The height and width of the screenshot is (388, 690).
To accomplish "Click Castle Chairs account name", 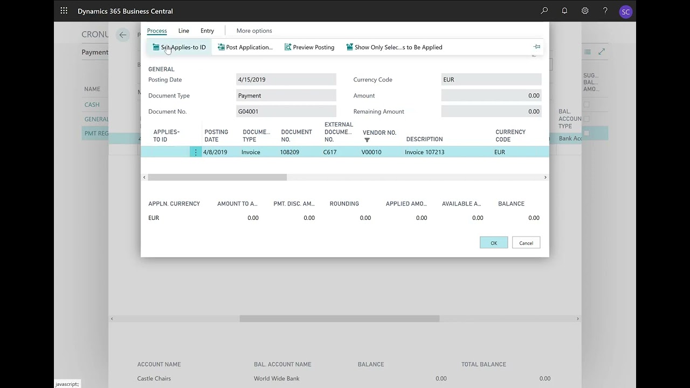I will pos(154,378).
